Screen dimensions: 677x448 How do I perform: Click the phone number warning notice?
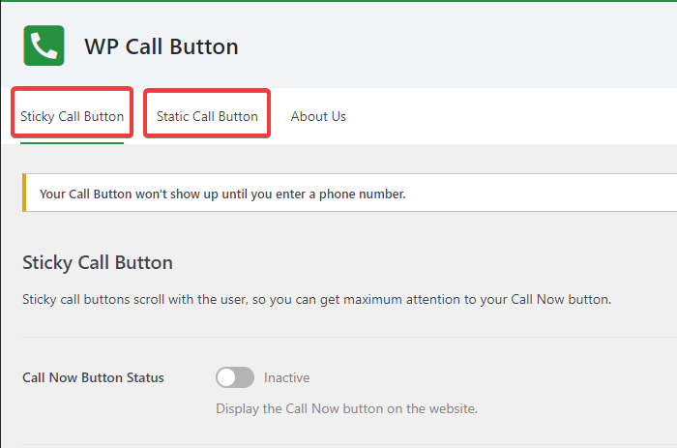[222, 194]
